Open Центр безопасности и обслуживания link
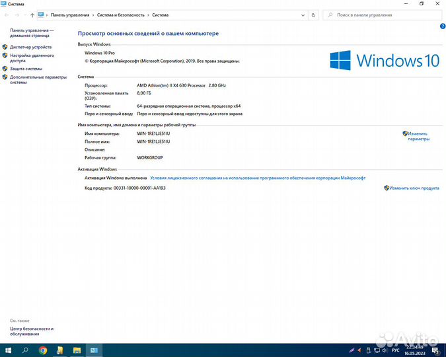 pos(32,331)
